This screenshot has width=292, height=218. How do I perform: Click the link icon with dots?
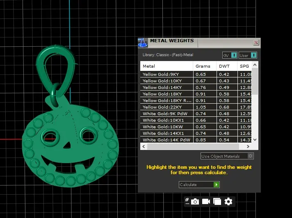pyautogui.click(x=187, y=201)
